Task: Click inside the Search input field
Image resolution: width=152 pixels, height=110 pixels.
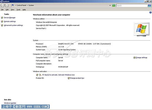Action: tap(132, 5)
